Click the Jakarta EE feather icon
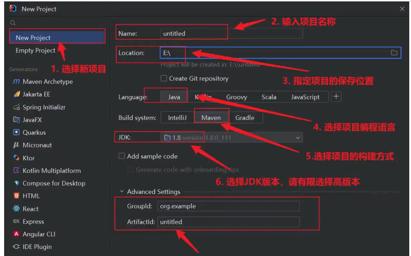Viewport: 411px width, 256px height. coord(17,94)
